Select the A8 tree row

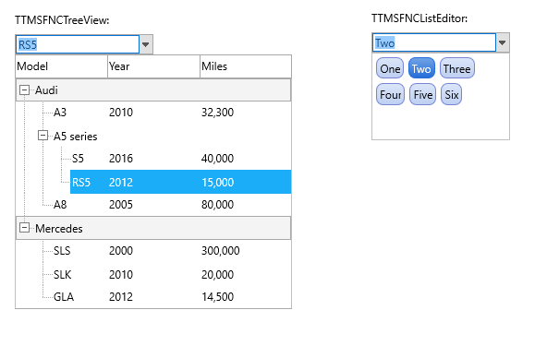point(172,205)
